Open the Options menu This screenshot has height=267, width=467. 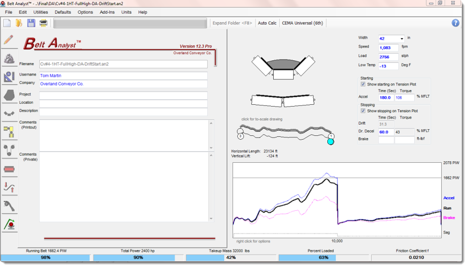(85, 12)
